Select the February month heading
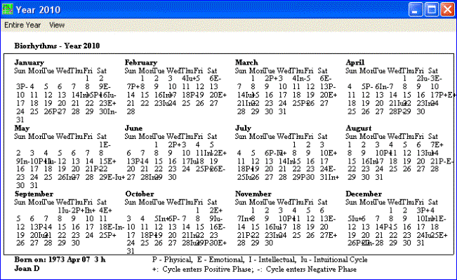457x280 pixels. pos(141,62)
